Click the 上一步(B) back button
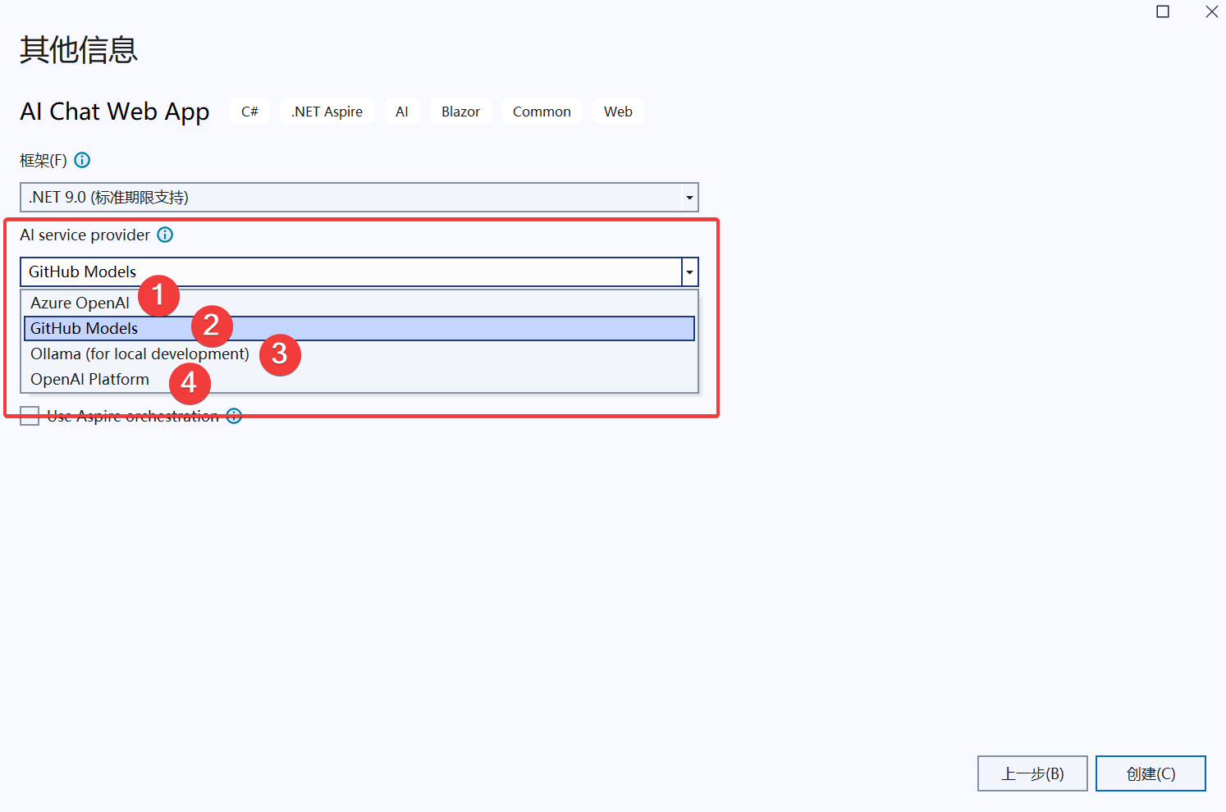The width and height of the screenshot is (1226, 812). [1032, 773]
